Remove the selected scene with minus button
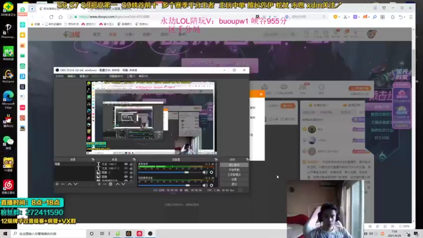 [x=63, y=184]
